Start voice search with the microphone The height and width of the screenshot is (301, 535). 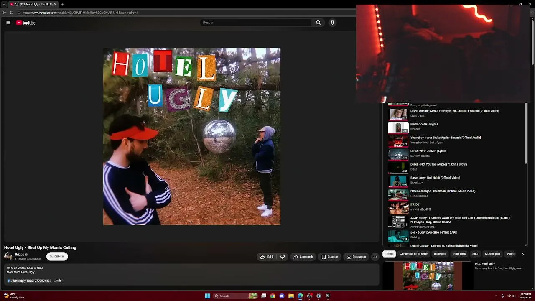click(x=332, y=23)
